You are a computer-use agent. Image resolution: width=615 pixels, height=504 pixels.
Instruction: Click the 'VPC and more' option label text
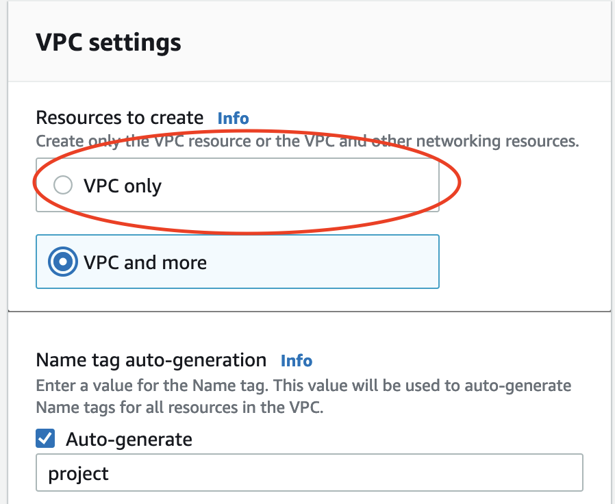145,262
